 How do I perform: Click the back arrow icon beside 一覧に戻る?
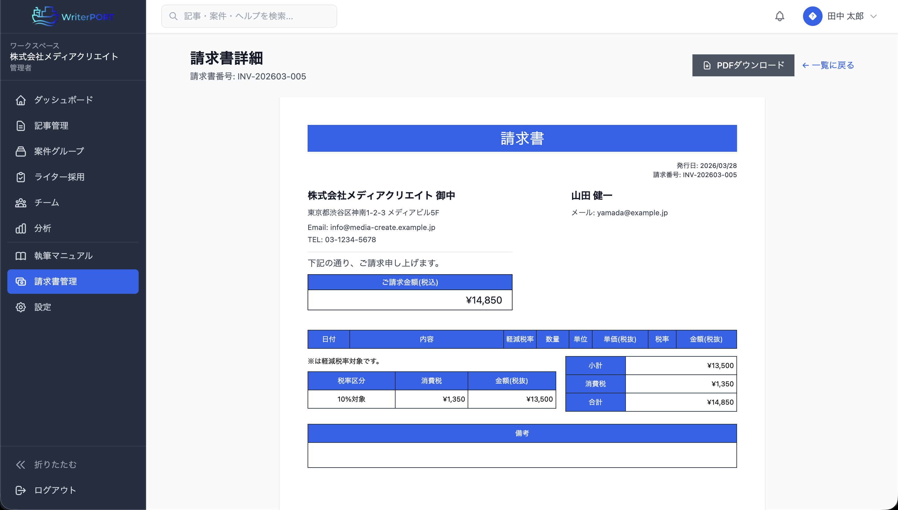point(805,65)
